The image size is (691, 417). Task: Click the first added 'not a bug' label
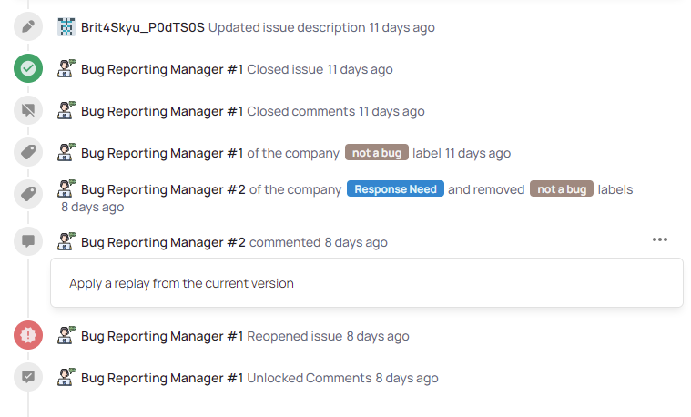pyautogui.click(x=377, y=153)
